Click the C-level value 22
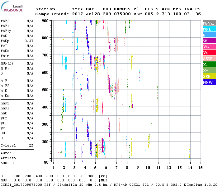Viewport: 218px width, 187px height. (31, 146)
